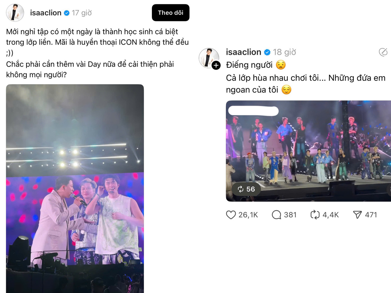Tap the profile avatar beside Điếng người post

point(208,58)
